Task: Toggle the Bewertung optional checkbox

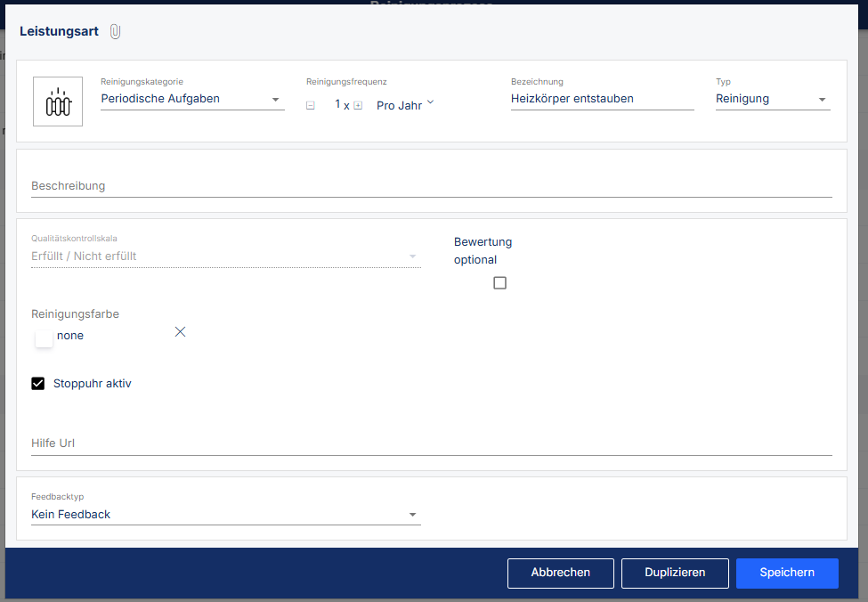Action: coord(499,283)
